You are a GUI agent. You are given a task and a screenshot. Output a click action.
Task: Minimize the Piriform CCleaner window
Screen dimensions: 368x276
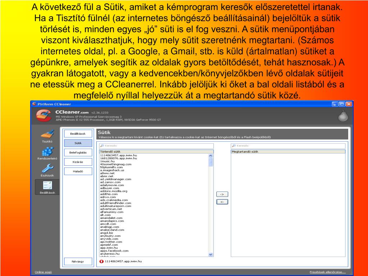[335, 104]
